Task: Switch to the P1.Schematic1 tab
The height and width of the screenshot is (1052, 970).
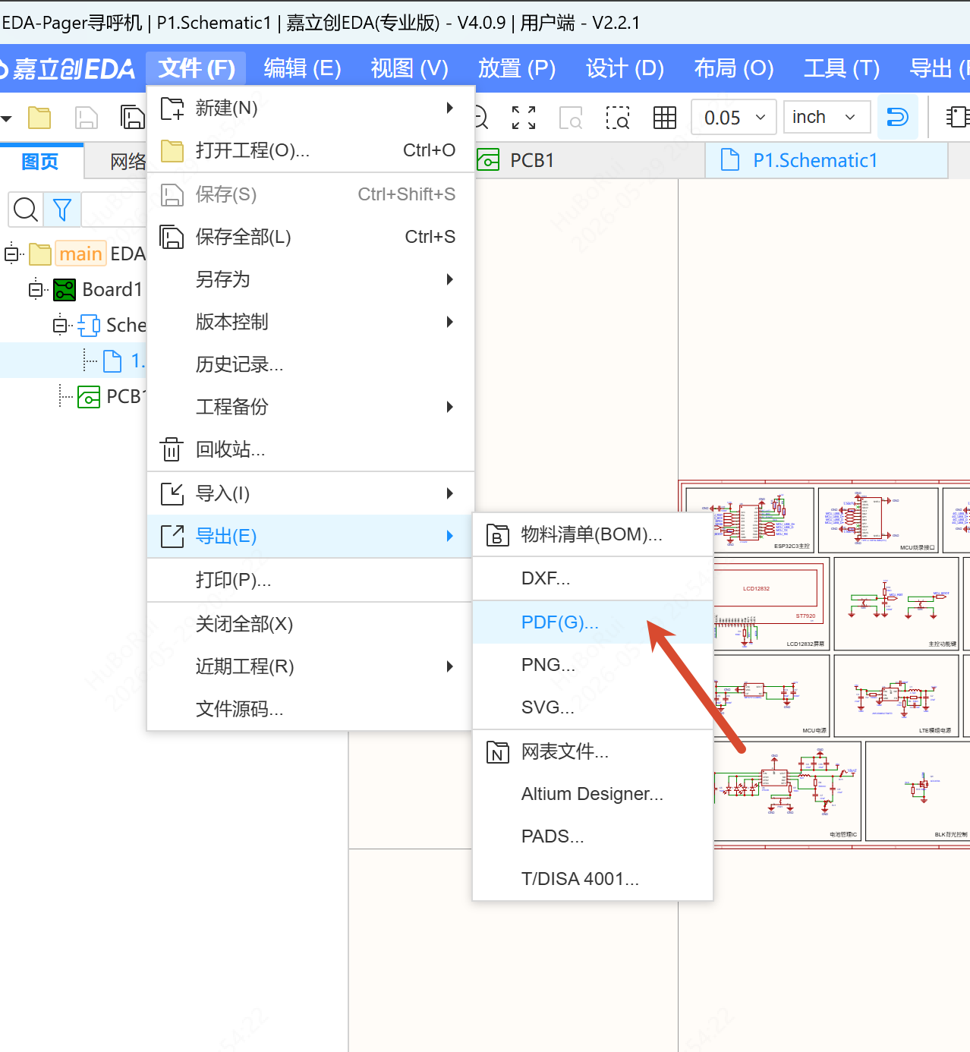Action: 827,160
